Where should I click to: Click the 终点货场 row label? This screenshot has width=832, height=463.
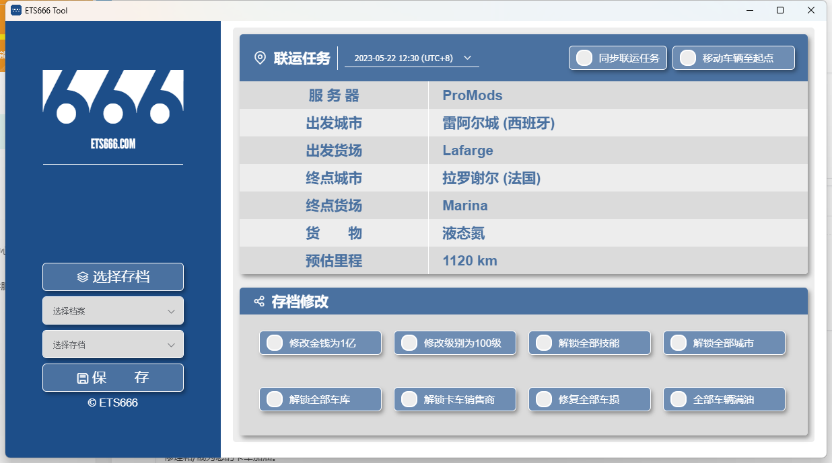334,206
